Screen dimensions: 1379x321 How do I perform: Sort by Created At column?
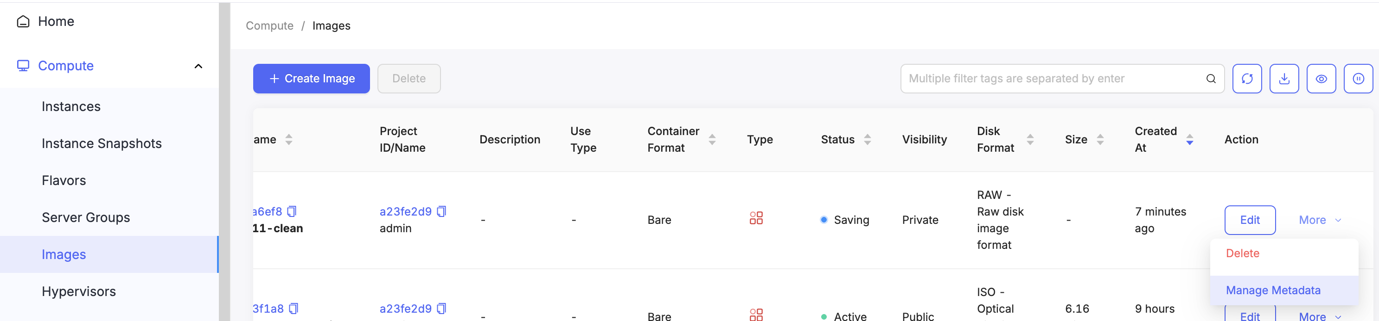tap(1189, 139)
